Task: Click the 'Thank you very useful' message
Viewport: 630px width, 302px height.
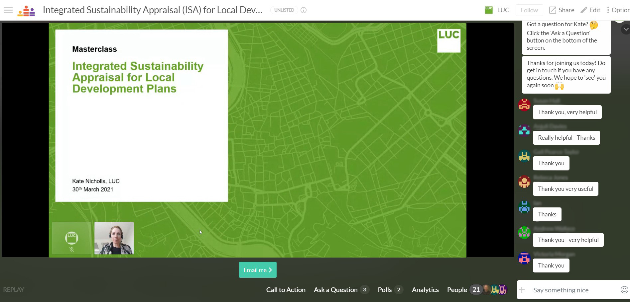Action: (566, 189)
